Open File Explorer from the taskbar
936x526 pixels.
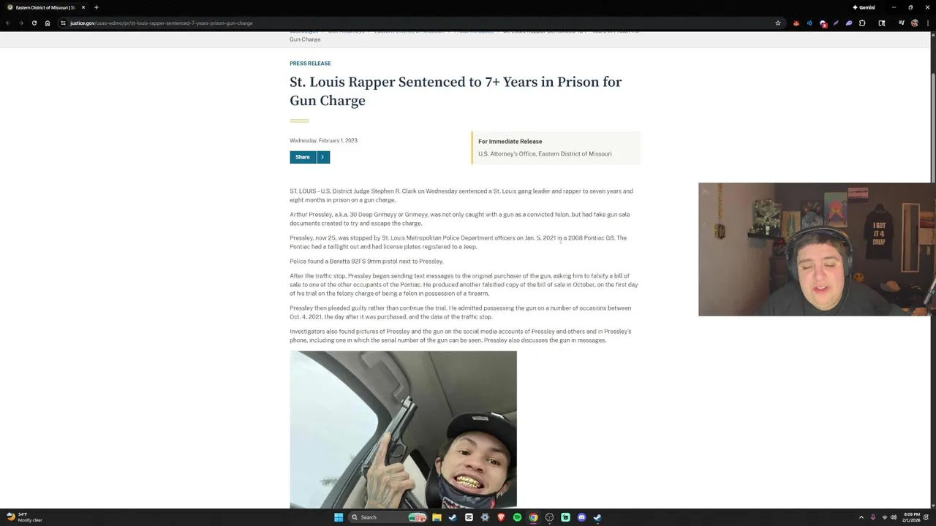(x=437, y=517)
